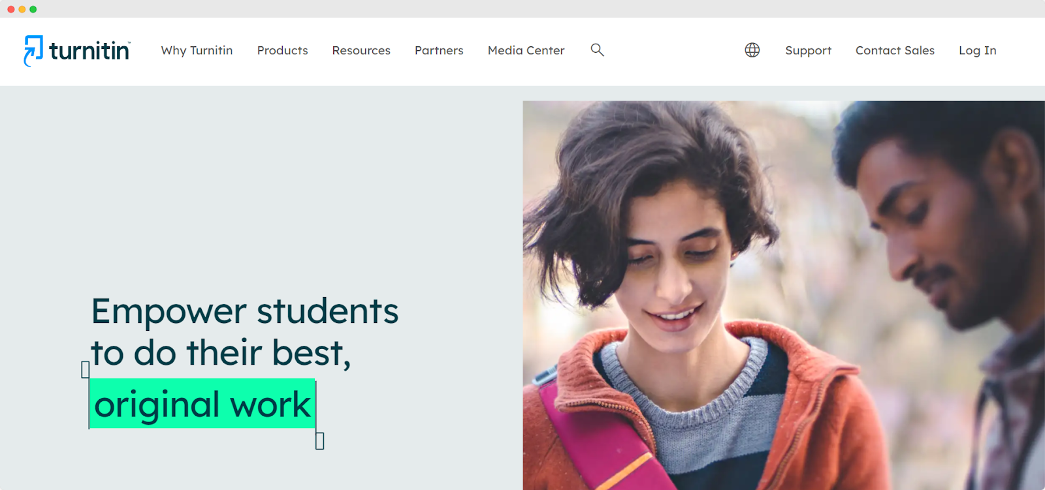Open the Why Turnitin menu

pyautogui.click(x=197, y=50)
